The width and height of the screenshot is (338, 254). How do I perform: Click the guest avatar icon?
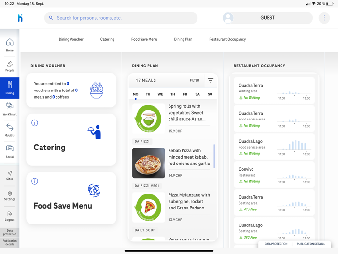pyautogui.click(x=228, y=18)
